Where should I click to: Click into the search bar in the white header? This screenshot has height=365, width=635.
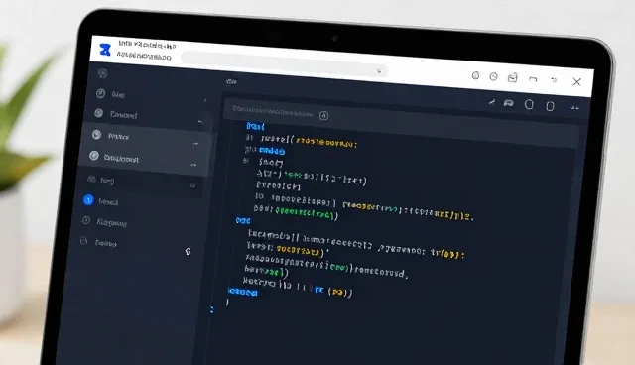coord(284,63)
